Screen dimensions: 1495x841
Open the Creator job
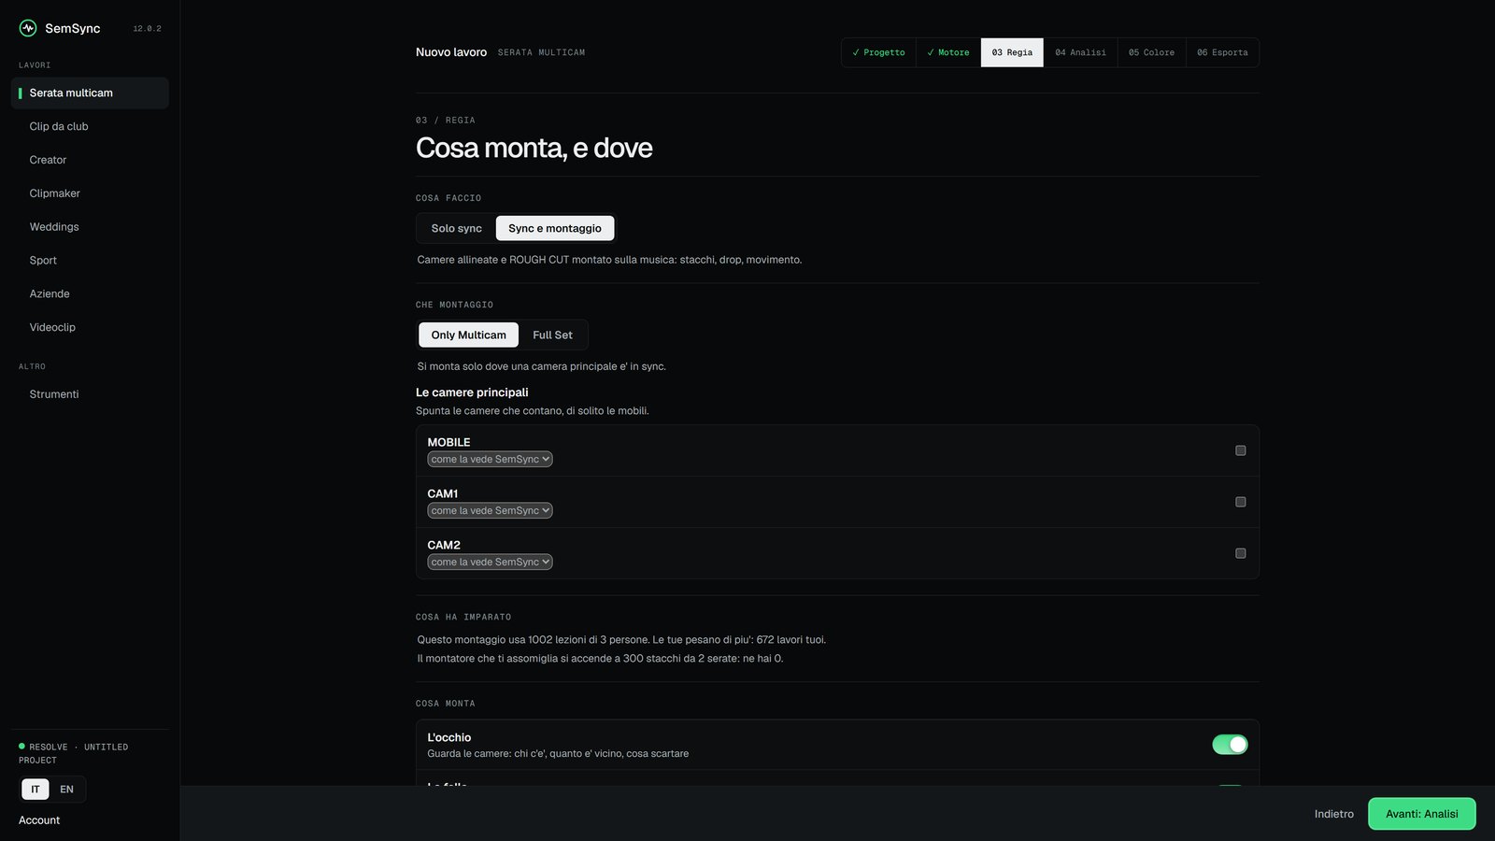(x=90, y=160)
